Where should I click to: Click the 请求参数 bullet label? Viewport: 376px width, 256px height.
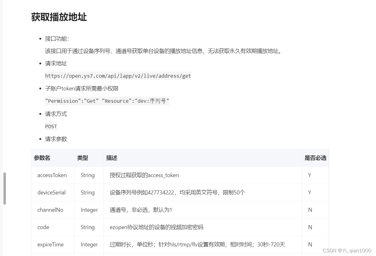tap(56, 139)
